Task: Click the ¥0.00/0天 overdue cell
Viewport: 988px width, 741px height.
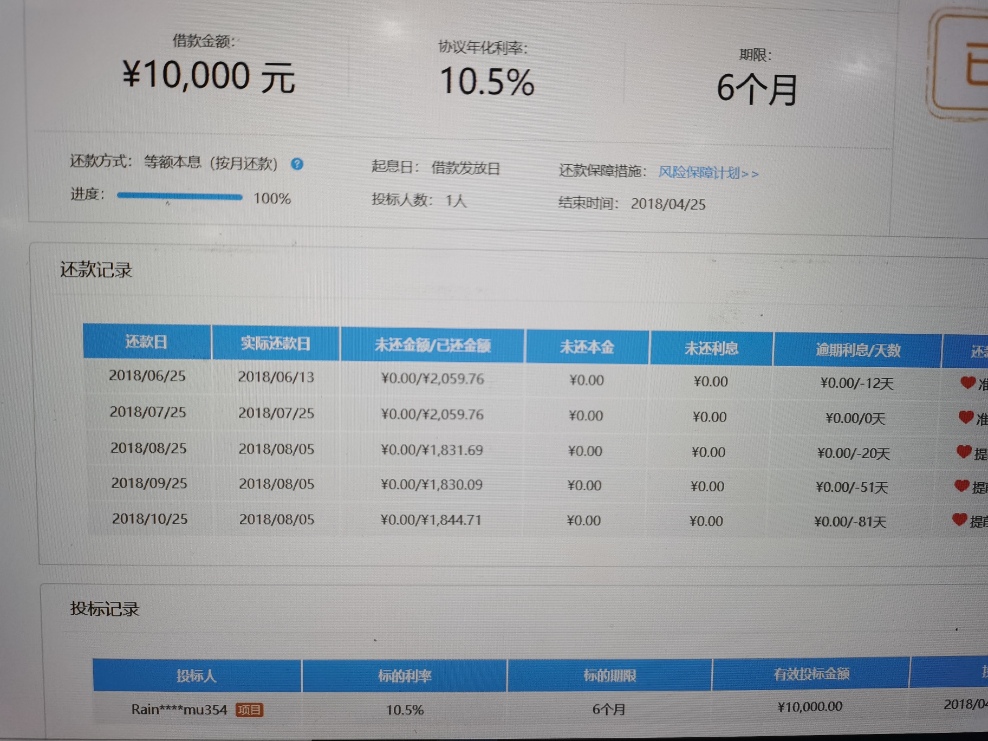Action: point(855,418)
